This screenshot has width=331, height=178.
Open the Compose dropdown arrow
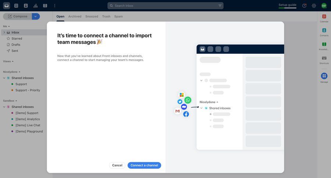pos(36,16)
